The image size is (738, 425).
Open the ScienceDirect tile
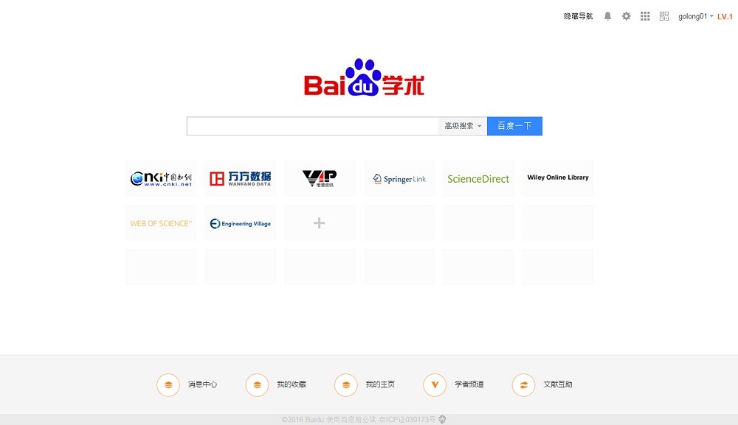click(x=478, y=178)
